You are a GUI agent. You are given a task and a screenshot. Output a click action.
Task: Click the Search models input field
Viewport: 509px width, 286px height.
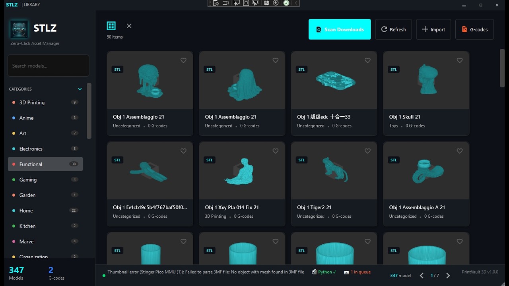(x=48, y=66)
